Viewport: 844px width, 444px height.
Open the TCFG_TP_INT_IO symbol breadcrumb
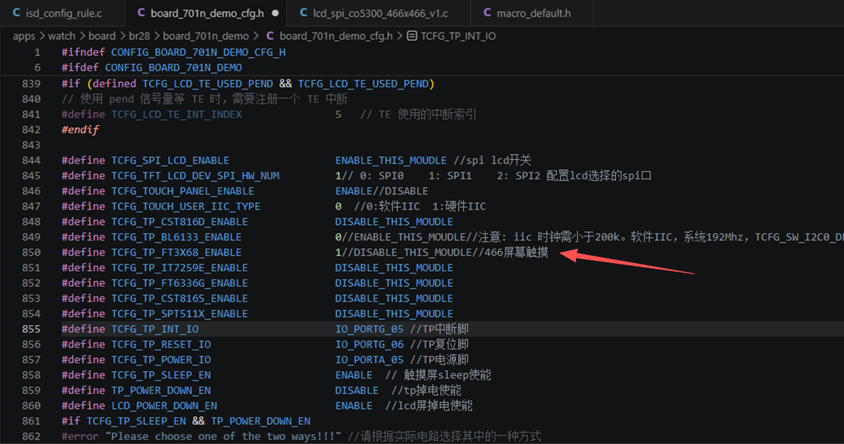tap(458, 36)
